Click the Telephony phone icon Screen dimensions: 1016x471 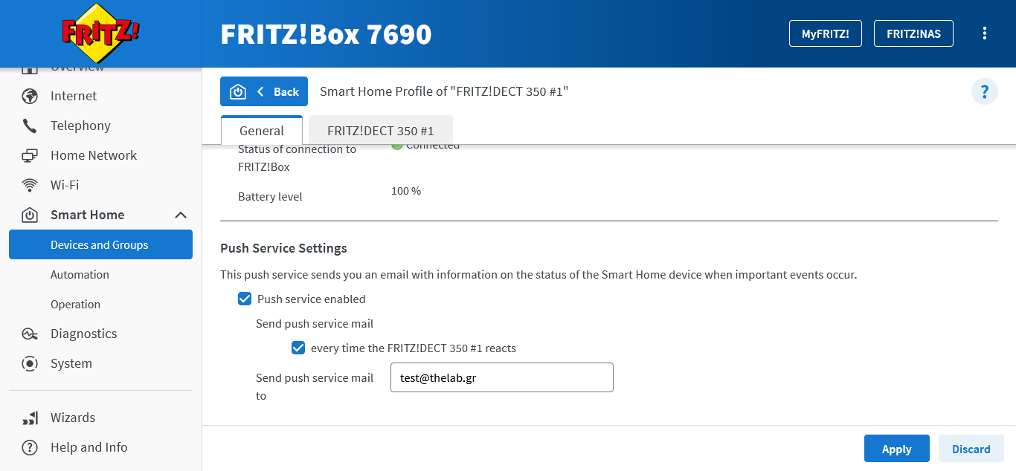[x=30, y=126]
